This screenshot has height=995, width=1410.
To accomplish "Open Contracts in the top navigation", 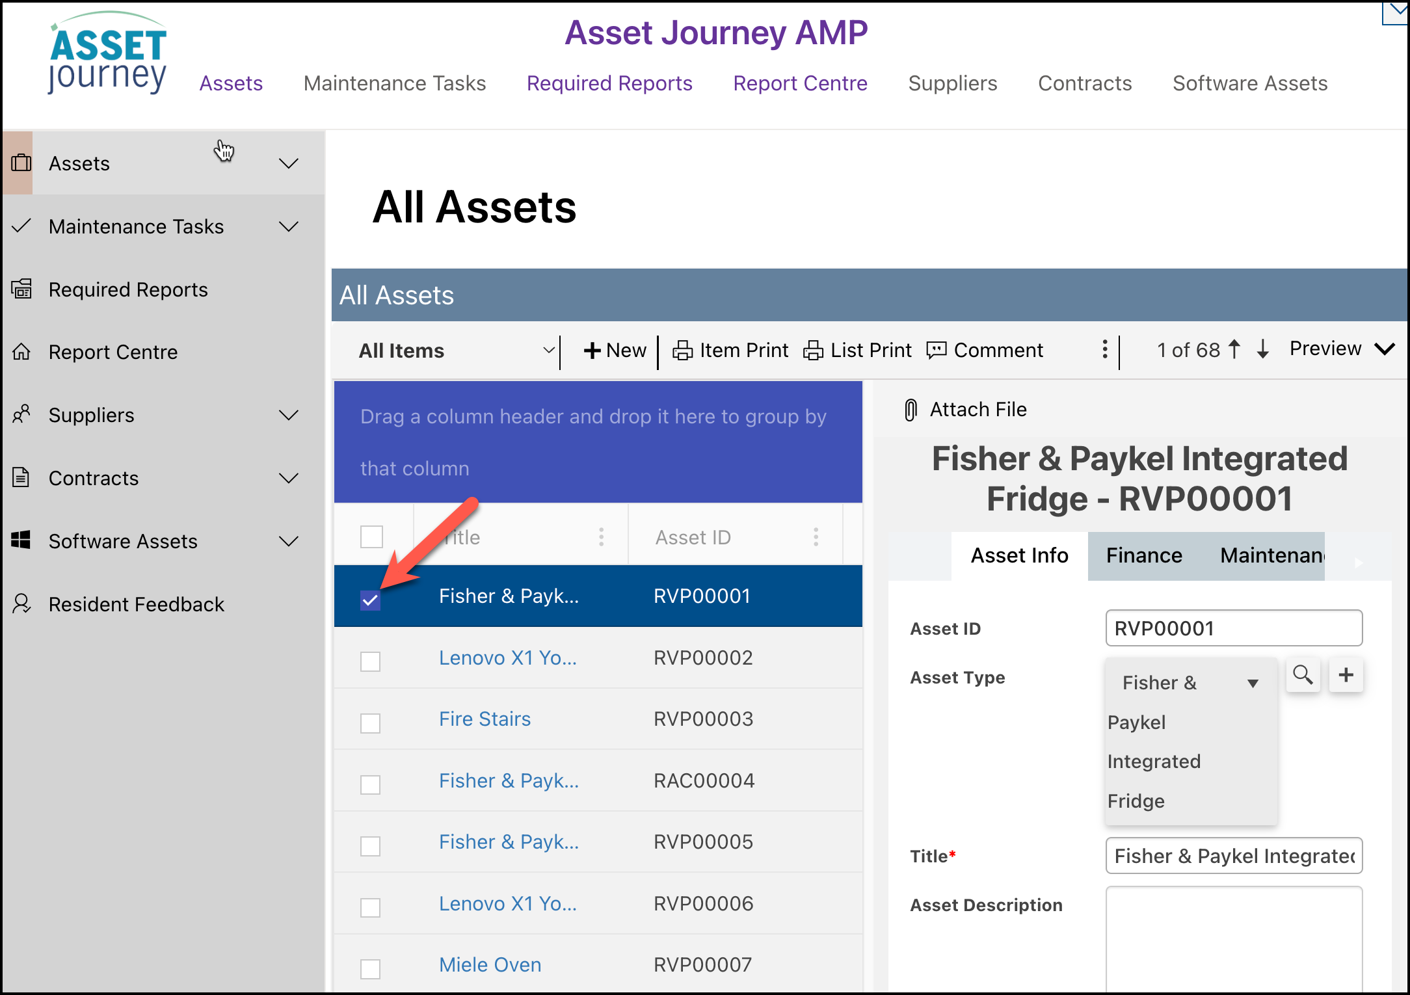I will pyautogui.click(x=1085, y=83).
